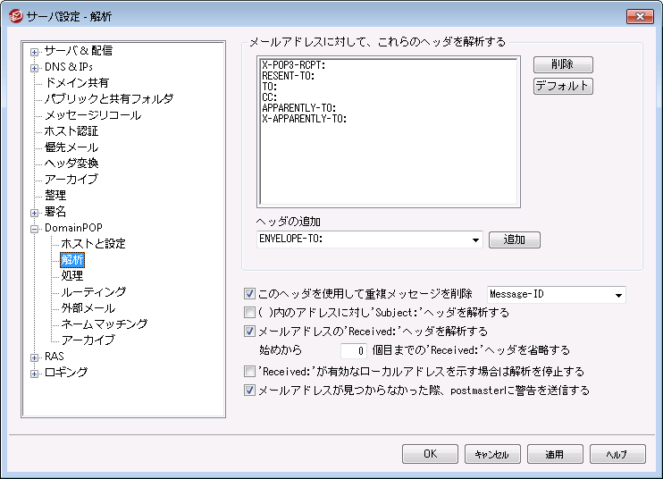The width and height of the screenshot is (663, 479).
Task: Select X-POP3-RCPT: in the header list
Action: (x=293, y=65)
